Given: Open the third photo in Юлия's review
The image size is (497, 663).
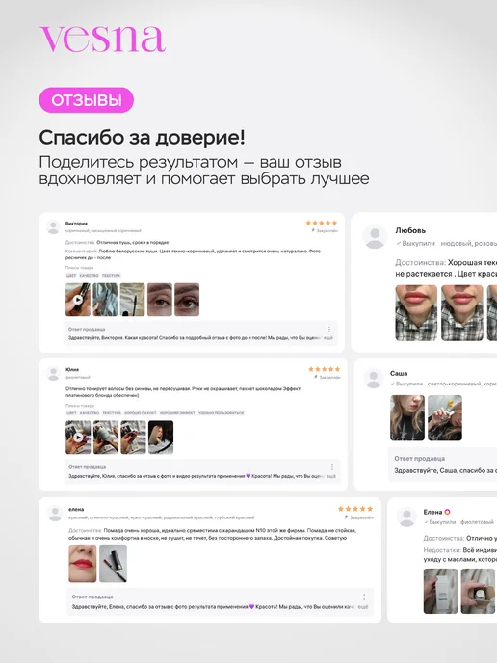Looking at the screenshot, I should pos(133,438).
